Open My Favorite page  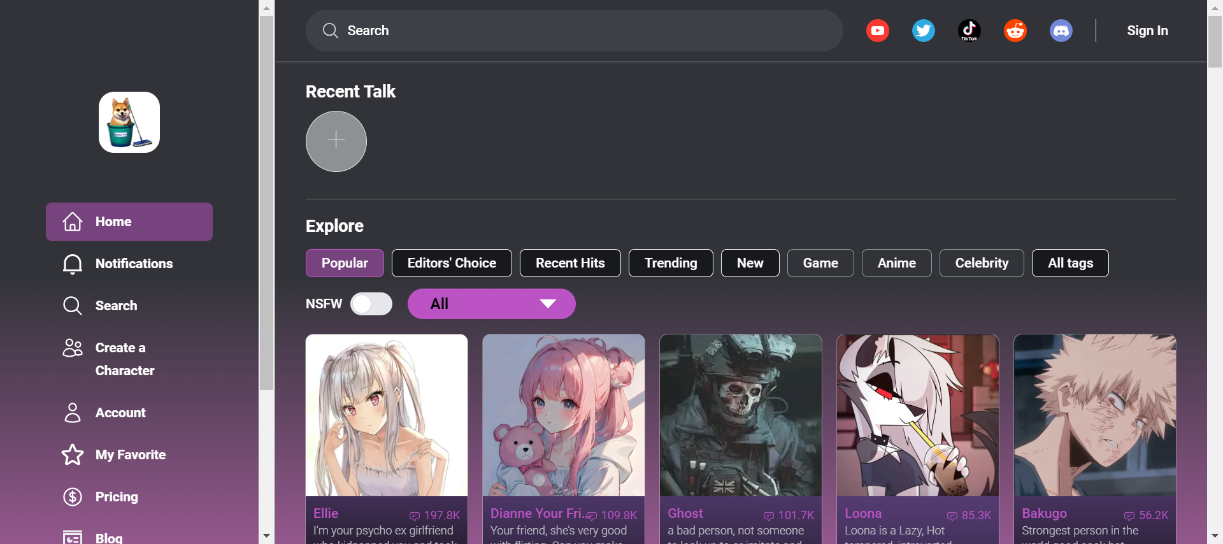(x=129, y=455)
